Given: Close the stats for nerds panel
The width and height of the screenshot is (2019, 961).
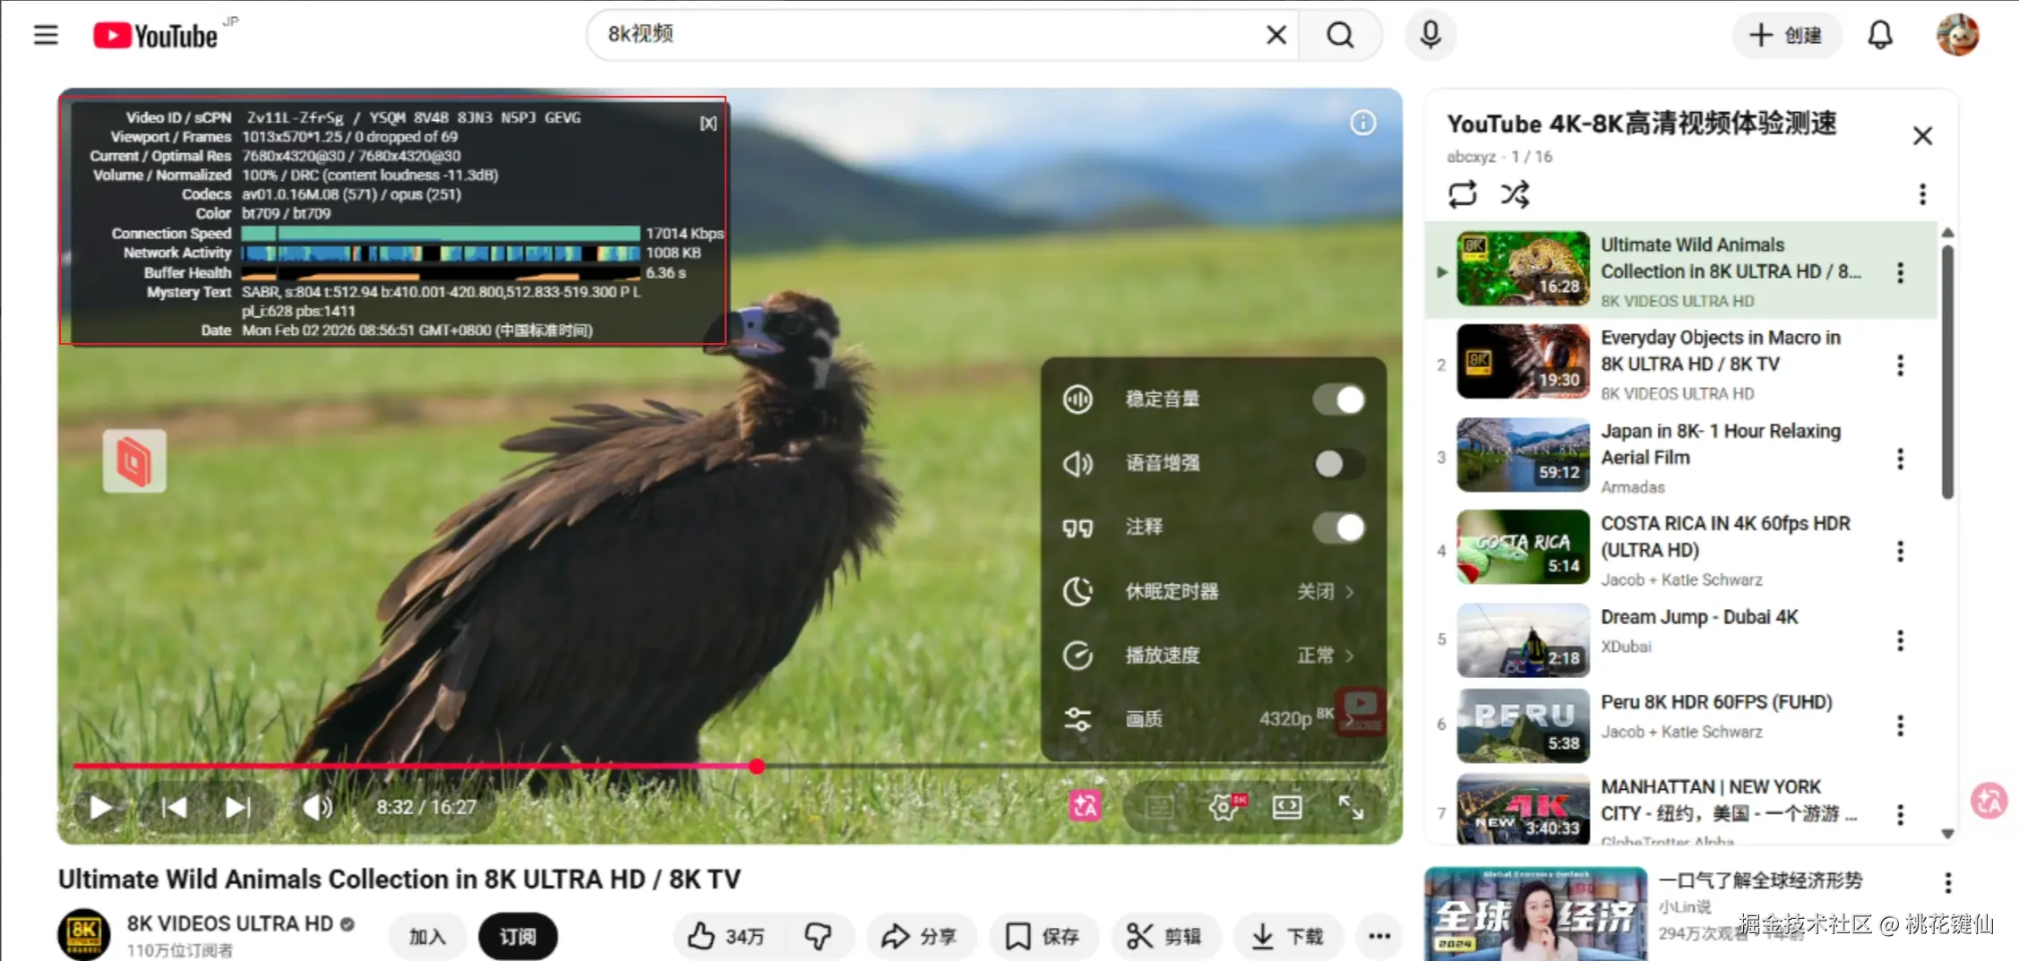Looking at the screenshot, I should click(709, 124).
